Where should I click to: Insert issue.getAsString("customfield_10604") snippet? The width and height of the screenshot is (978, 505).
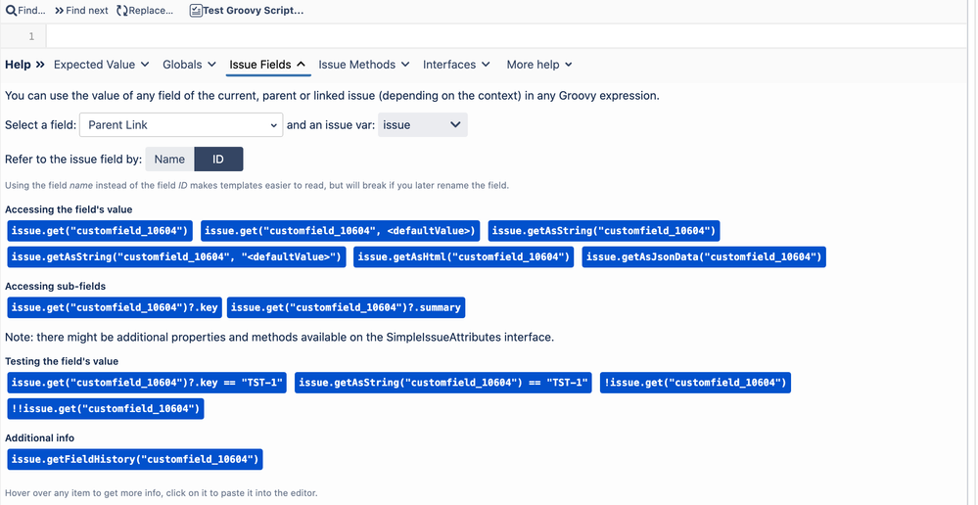point(604,231)
